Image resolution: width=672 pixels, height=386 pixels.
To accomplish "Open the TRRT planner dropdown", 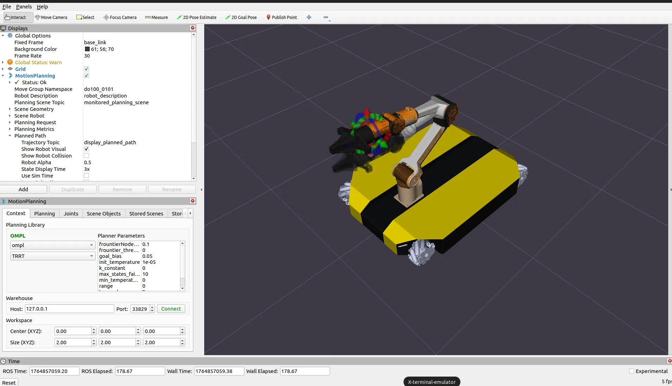I will [x=53, y=256].
